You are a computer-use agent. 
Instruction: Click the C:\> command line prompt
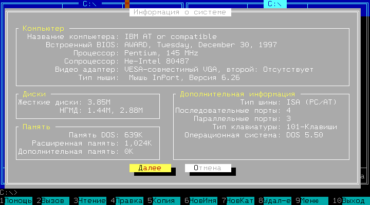pos(9,192)
